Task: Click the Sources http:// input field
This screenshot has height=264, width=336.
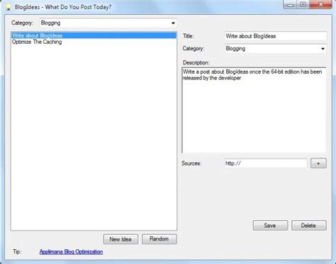Action: tap(266, 163)
